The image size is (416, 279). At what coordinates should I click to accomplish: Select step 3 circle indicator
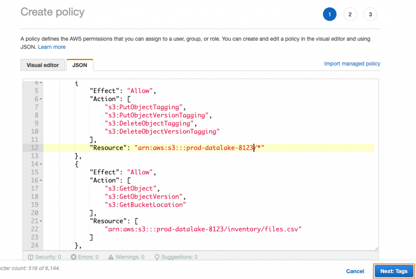(370, 14)
